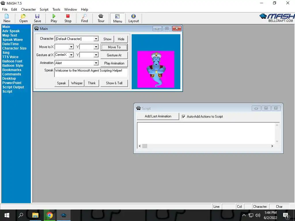The width and height of the screenshot is (295, 221).
Task: Uncheck Auto-Add Actions to Script
Action: (x=184, y=117)
